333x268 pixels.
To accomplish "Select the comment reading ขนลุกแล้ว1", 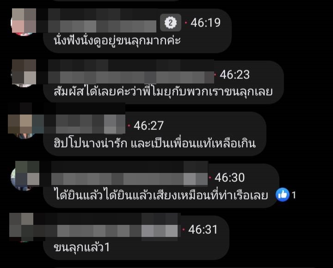I will pos(82,247).
